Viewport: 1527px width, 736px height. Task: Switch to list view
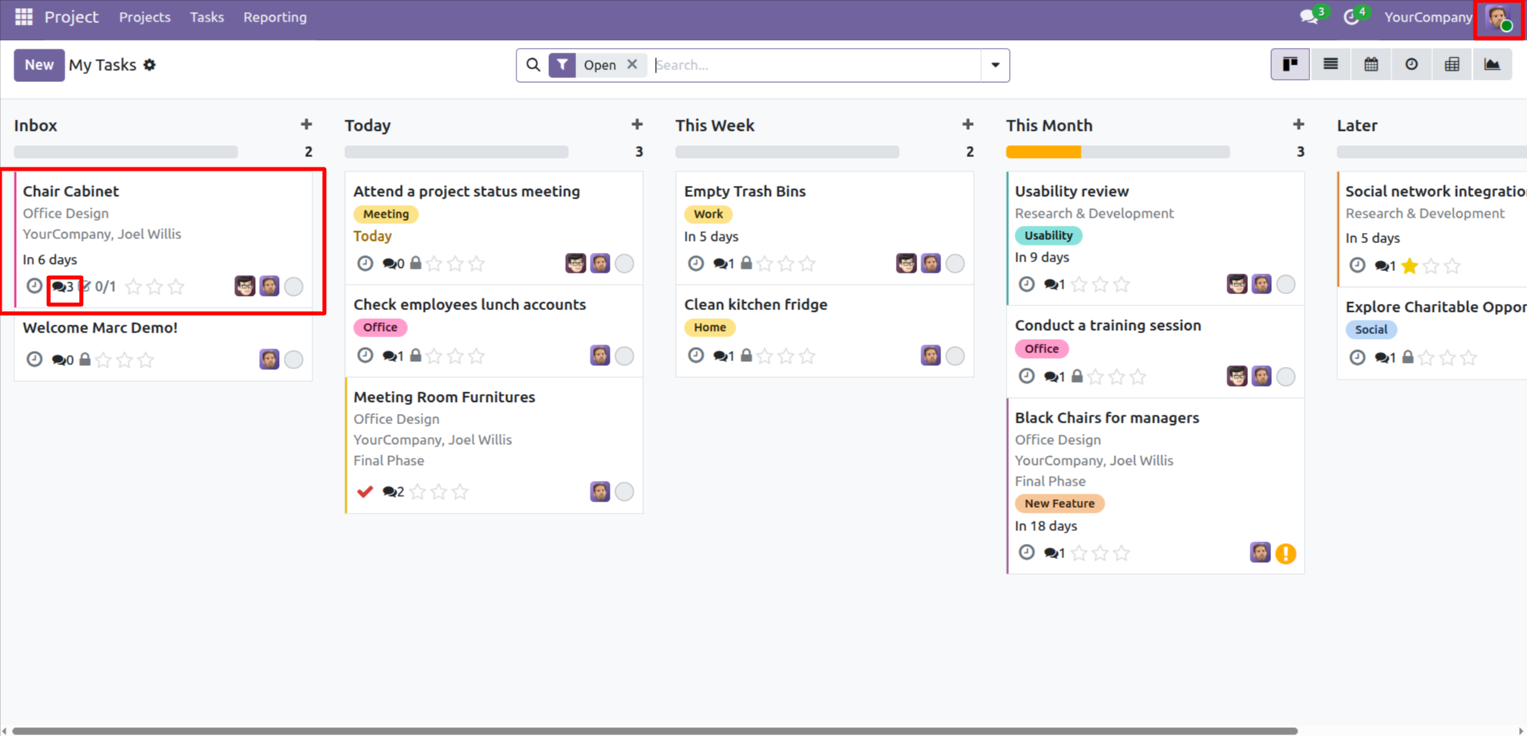1330,65
